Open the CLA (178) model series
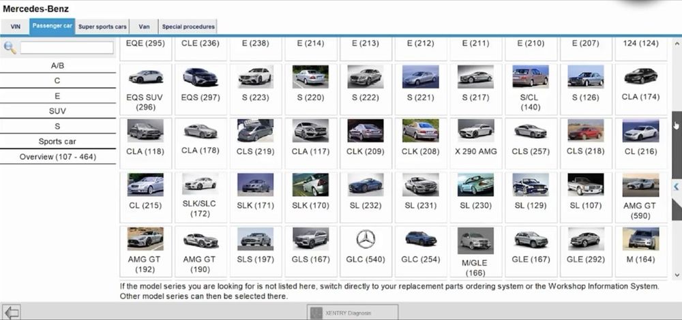Viewport: 682px width, 320px height. [201, 143]
